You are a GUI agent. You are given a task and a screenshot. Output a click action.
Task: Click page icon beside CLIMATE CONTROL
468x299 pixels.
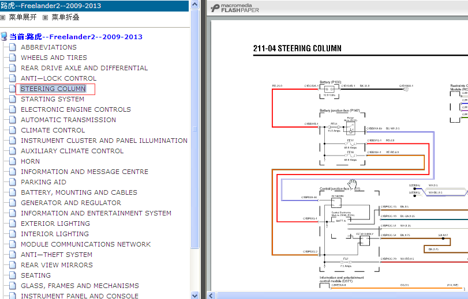coord(13,130)
